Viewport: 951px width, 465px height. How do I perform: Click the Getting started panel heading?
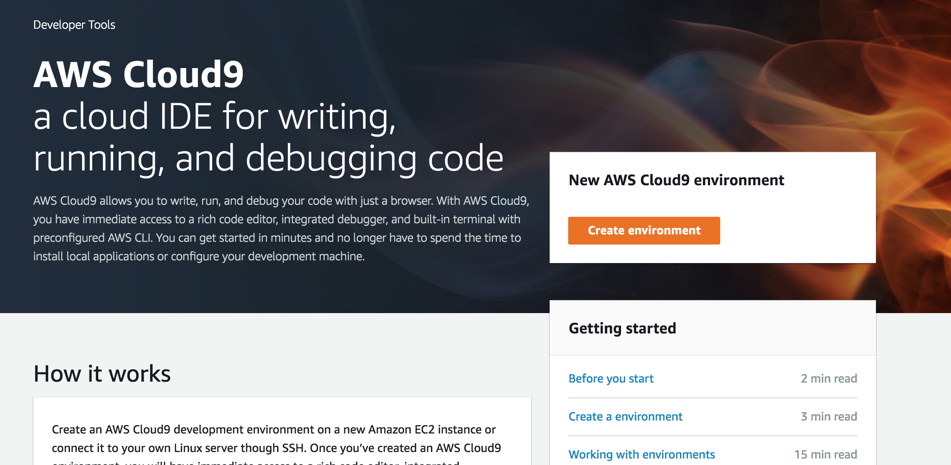[x=622, y=328]
